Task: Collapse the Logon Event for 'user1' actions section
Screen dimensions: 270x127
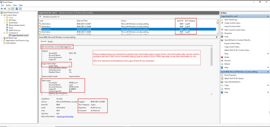Action: coord(268,16)
